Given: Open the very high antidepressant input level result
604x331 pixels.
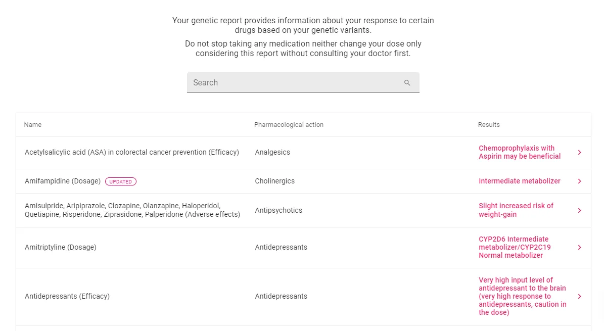Looking at the screenshot, I should pos(522,296).
